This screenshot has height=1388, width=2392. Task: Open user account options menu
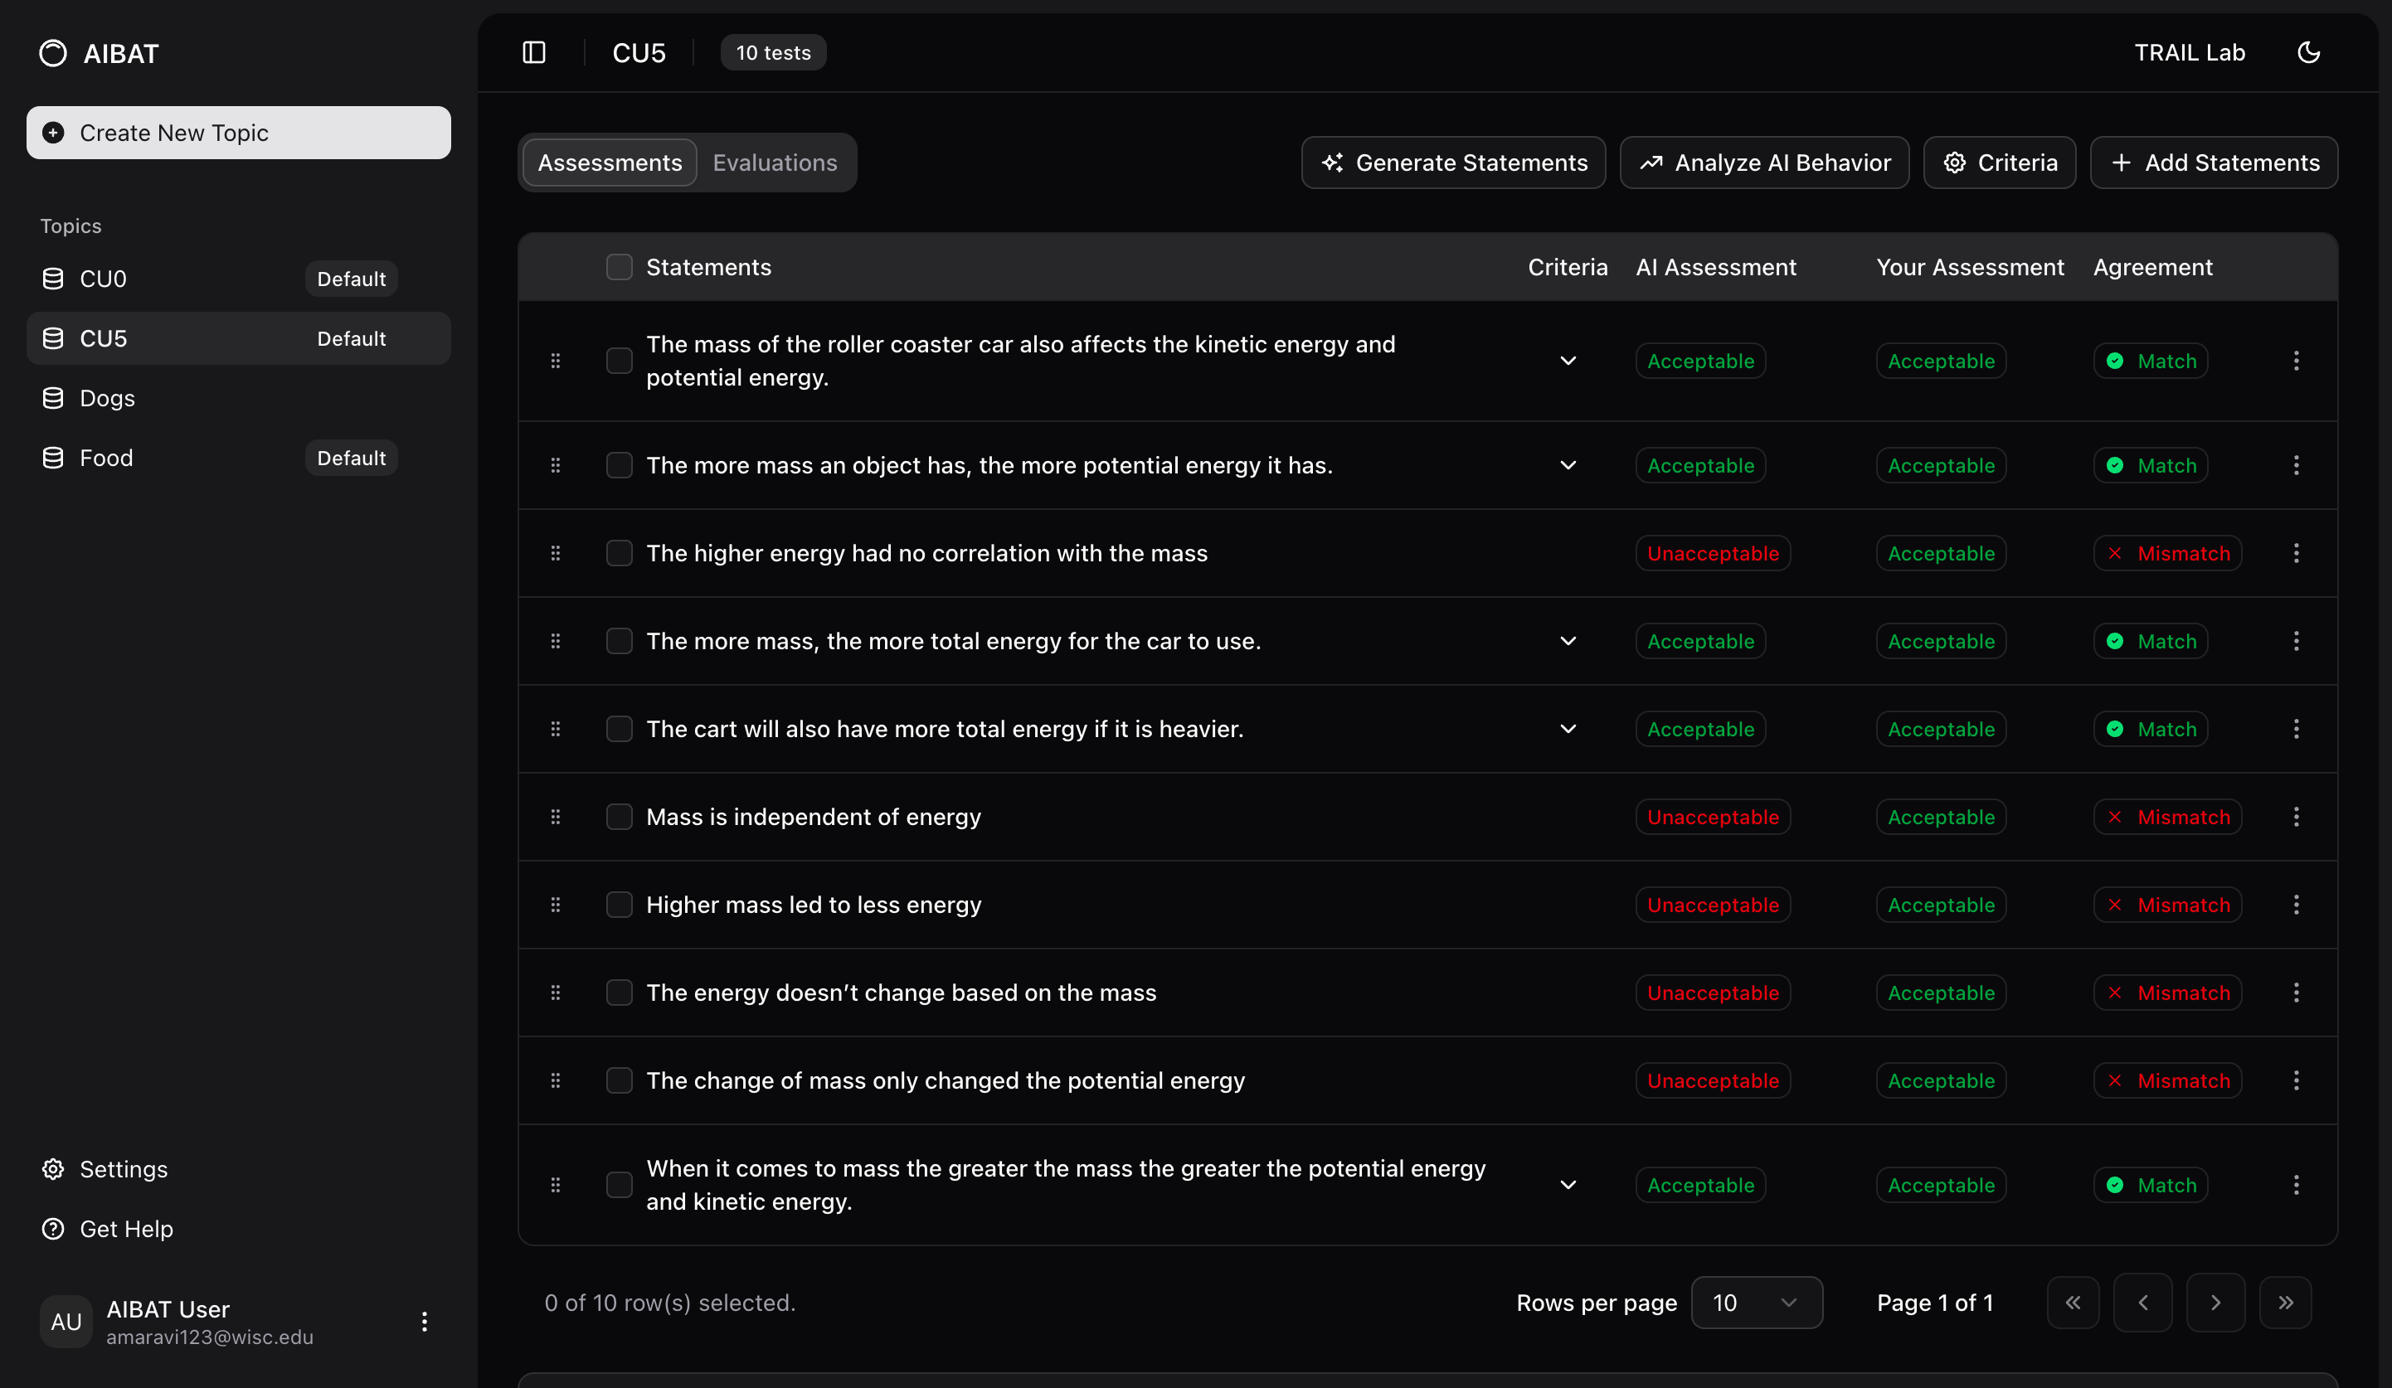(425, 1321)
